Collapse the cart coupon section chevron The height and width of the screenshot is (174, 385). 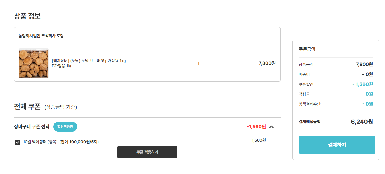pos(272,127)
